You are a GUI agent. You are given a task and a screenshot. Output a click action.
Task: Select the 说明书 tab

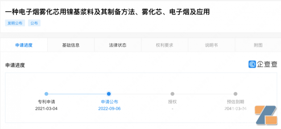tap(211, 45)
